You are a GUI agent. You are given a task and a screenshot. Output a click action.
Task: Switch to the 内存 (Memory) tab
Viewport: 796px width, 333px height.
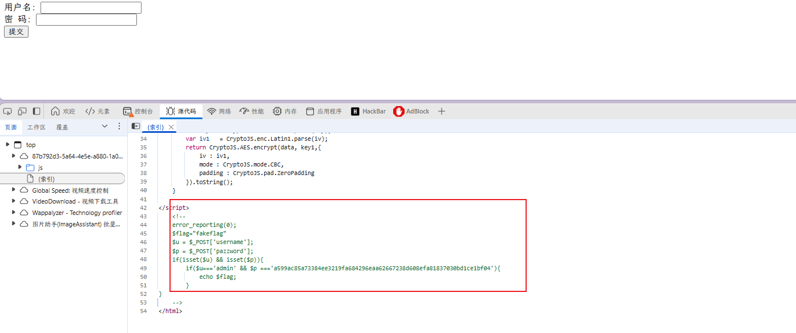point(285,111)
